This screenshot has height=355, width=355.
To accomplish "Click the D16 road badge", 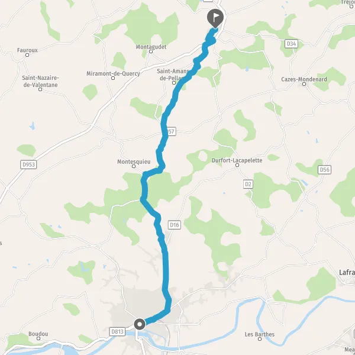I will pos(175,225).
